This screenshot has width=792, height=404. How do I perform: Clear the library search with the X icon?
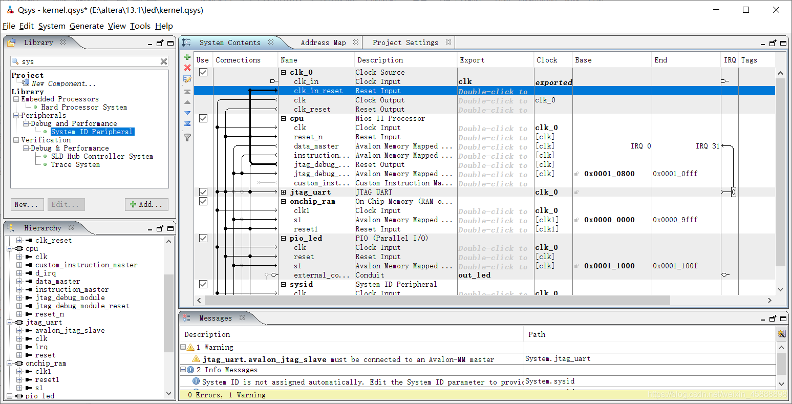coord(164,61)
